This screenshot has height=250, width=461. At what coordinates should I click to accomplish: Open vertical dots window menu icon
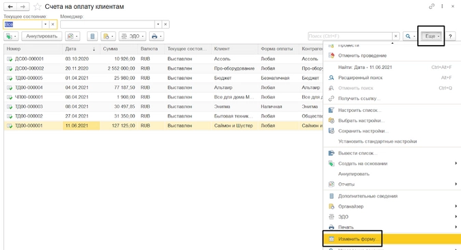tap(442, 6)
